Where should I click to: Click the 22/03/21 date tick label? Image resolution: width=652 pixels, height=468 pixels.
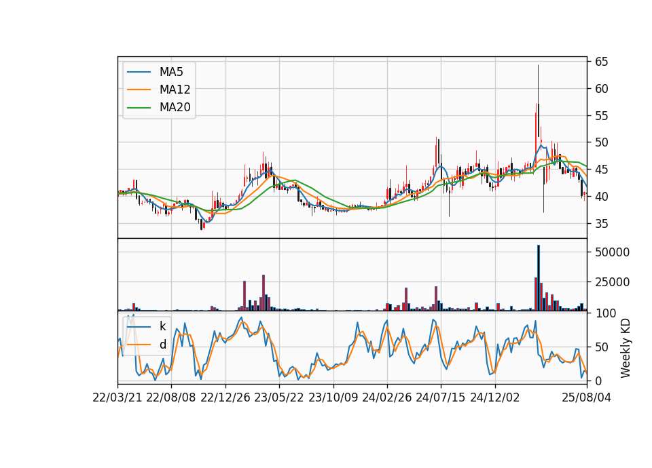(x=117, y=397)
